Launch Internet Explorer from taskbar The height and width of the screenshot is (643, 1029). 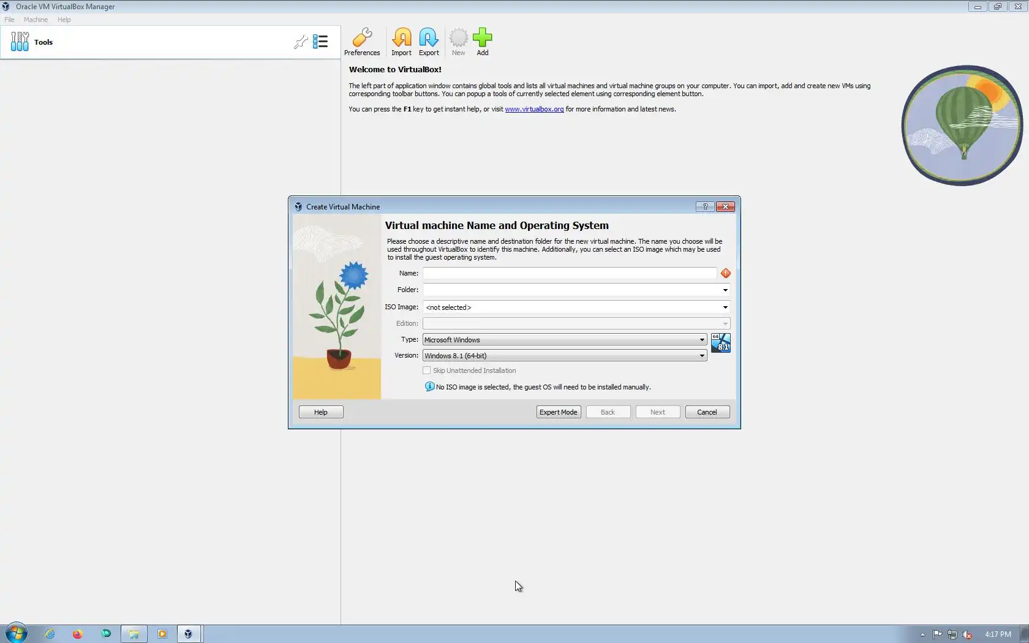click(x=50, y=634)
